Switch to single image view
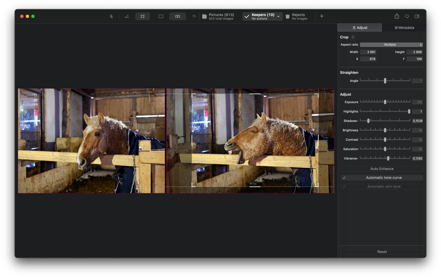Viewport: 441px width, 277px height. pos(161,16)
